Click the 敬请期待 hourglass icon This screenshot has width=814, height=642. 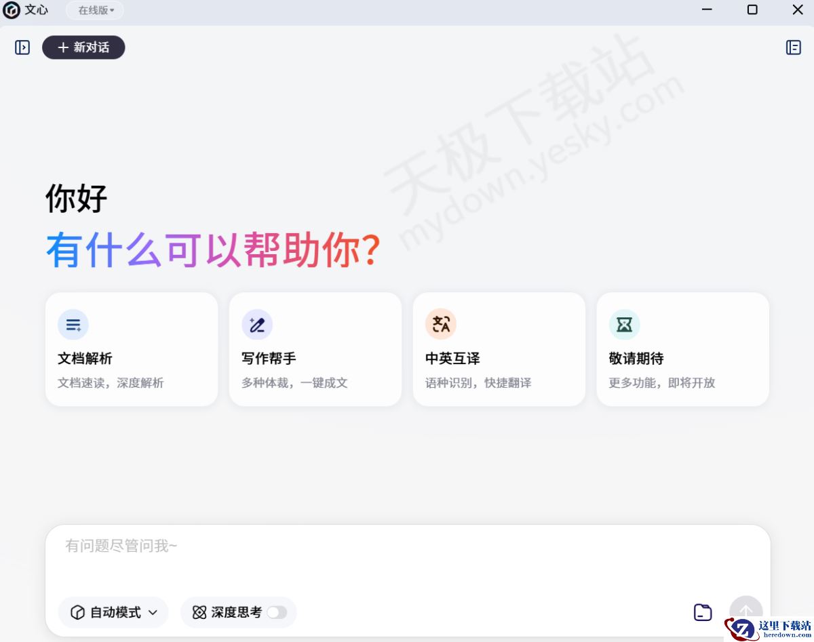point(624,325)
